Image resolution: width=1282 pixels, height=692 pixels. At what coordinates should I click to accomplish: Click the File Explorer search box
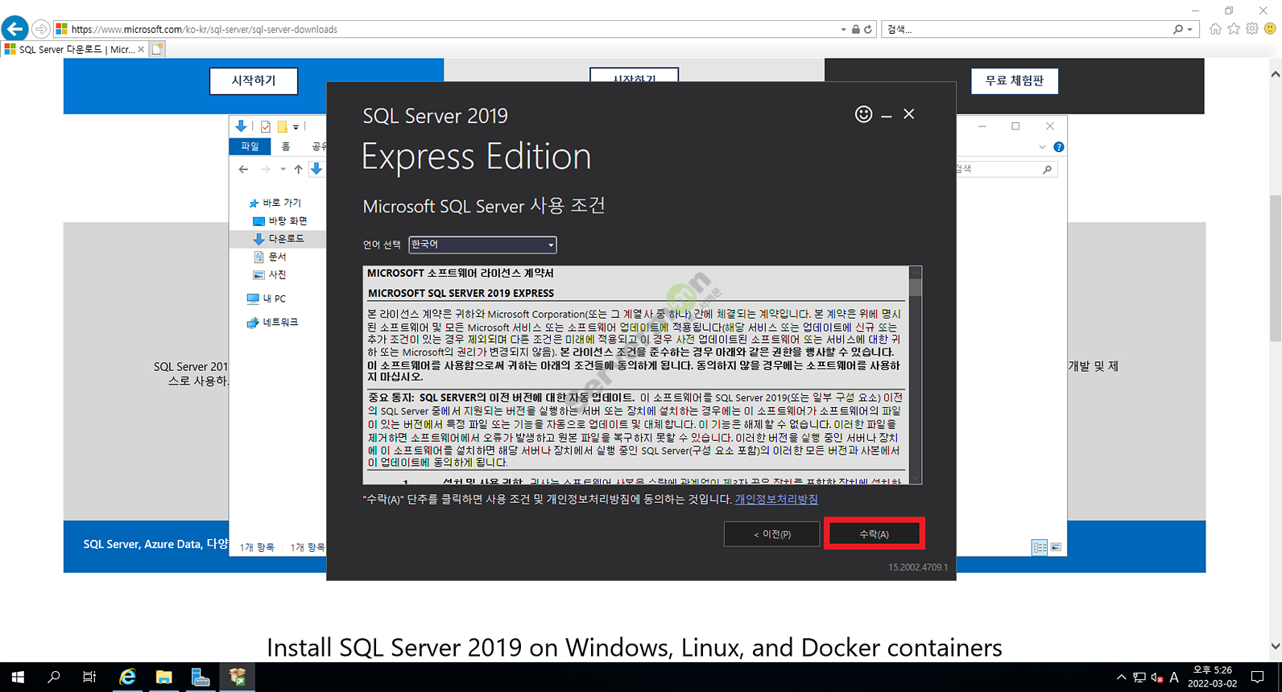(x=1007, y=169)
